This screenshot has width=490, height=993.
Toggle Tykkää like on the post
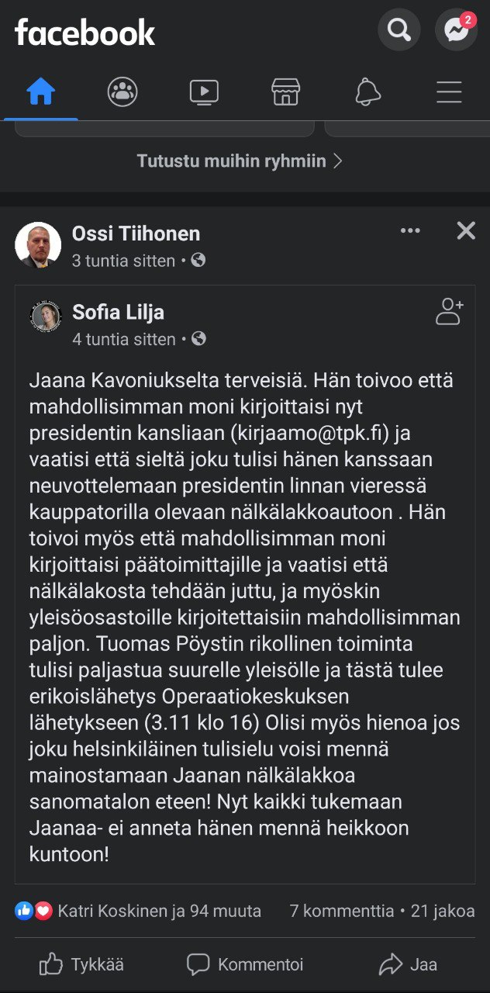pyautogui.click(x=81, y=964)
